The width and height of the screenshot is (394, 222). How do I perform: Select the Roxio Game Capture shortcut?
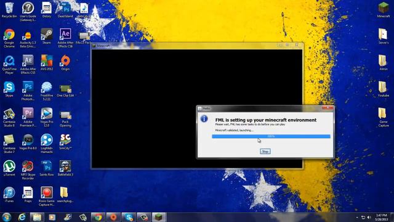[47, 197]
